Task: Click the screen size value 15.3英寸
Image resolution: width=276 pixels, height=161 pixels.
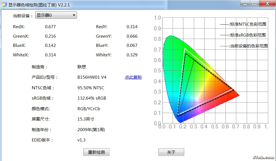Action: (x=86, y=119)
